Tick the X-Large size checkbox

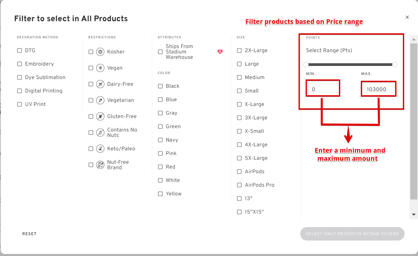coord(239,104)
